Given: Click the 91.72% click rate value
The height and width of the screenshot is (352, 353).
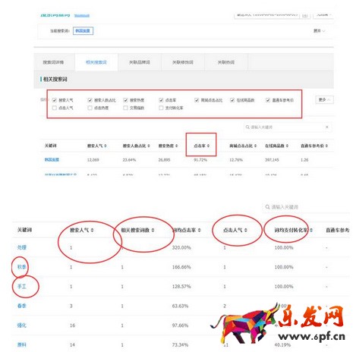Looking at the screenshot, I should (200, 160).
